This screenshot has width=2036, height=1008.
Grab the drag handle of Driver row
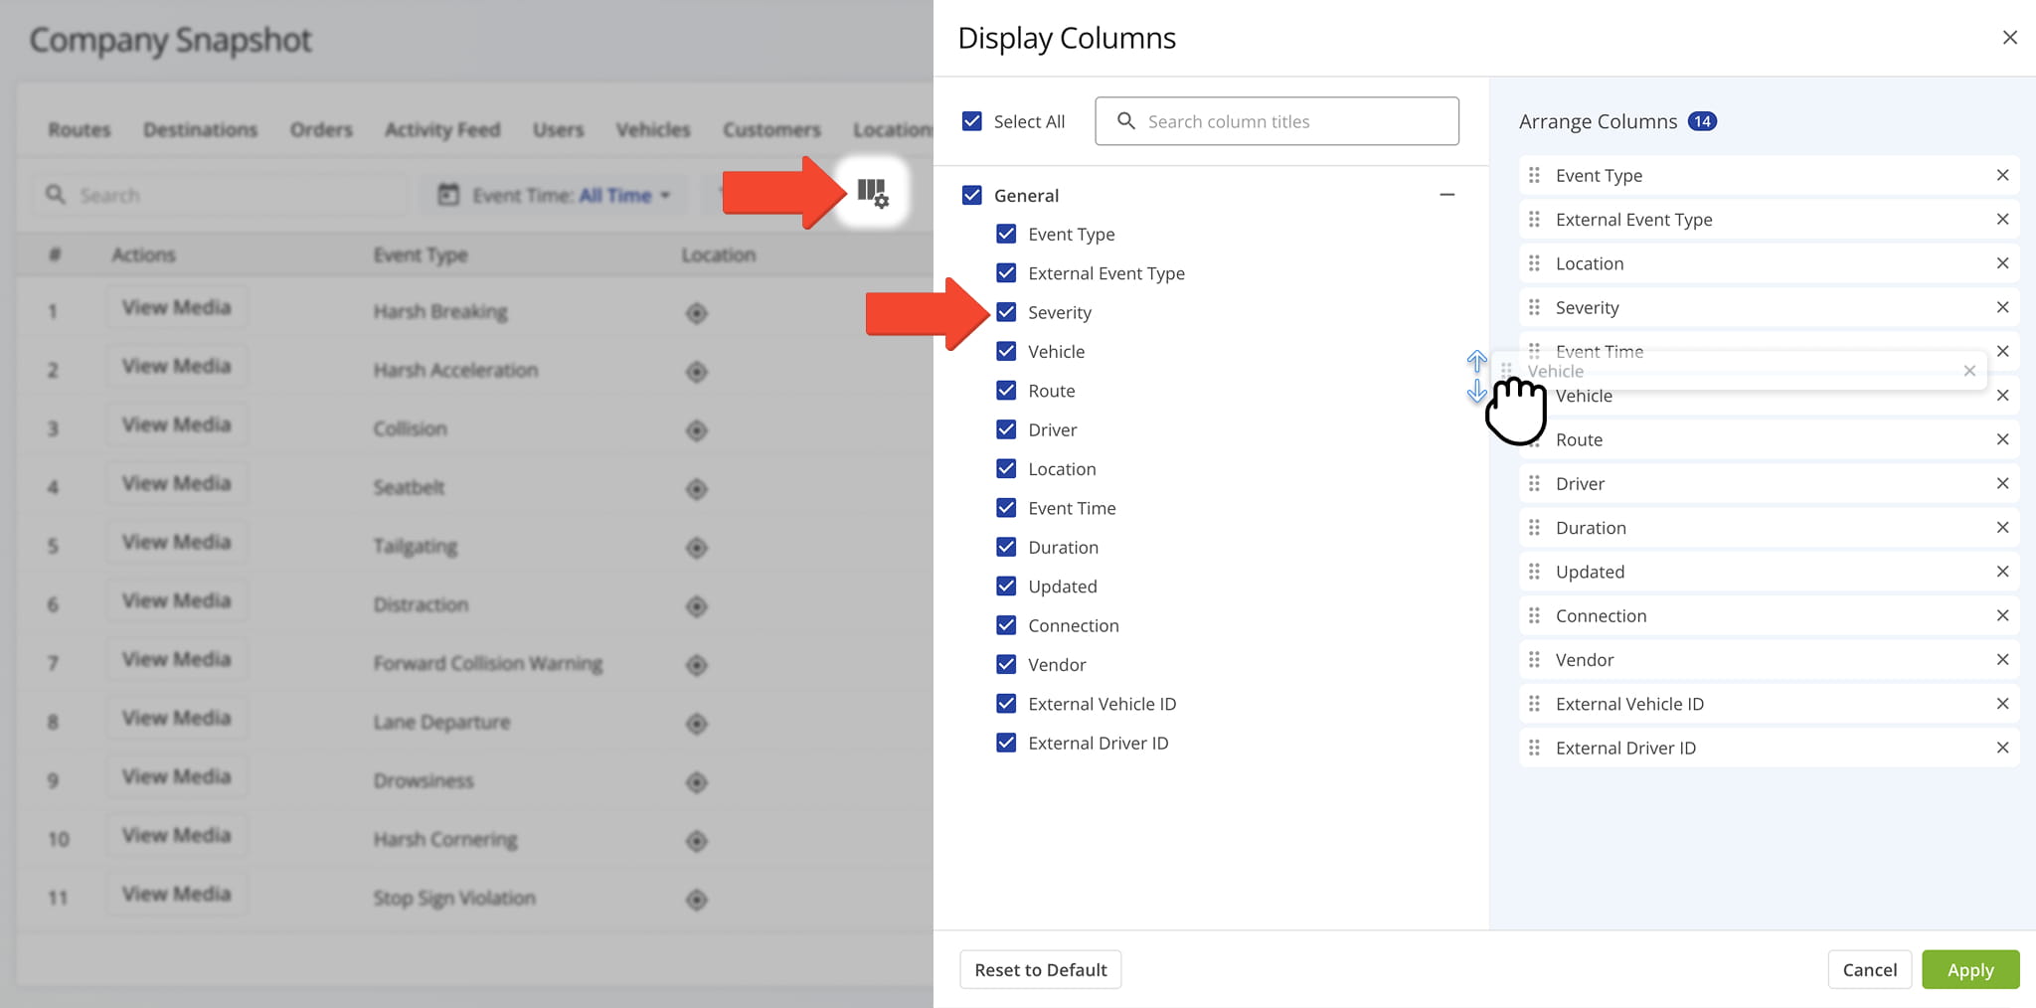(x=1534, y=483)
